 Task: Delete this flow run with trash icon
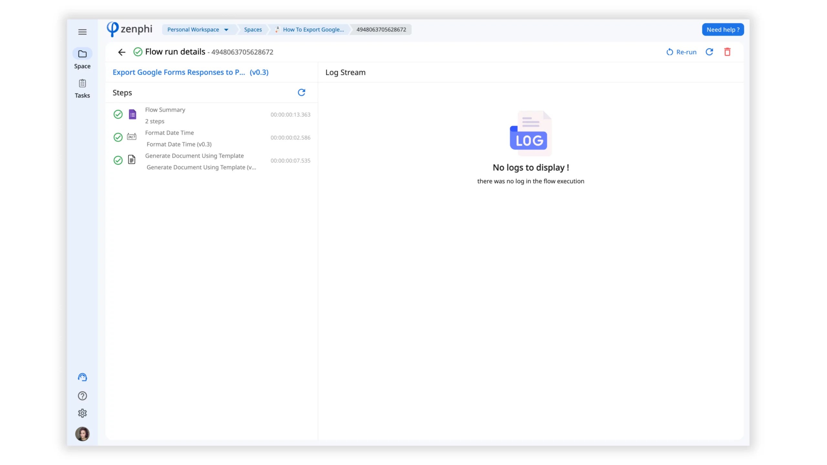point(727,52)
